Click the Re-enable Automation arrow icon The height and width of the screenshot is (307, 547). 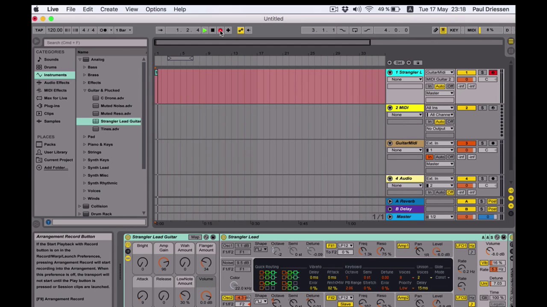[249, 30]
